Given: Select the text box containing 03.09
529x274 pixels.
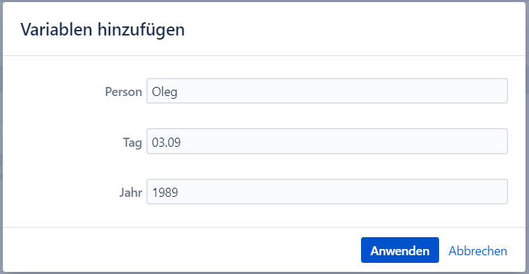Looking at the screenshot, I should tap(327, 141).
